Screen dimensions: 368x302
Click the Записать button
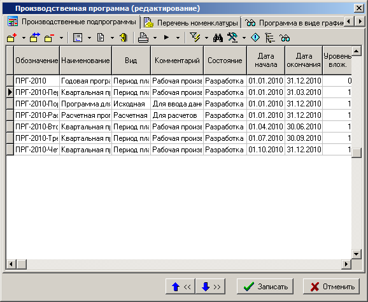tap(265, 287)
